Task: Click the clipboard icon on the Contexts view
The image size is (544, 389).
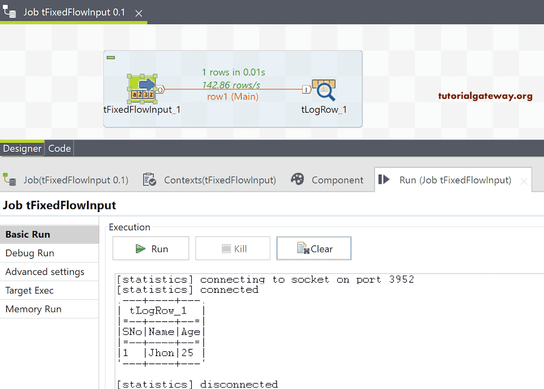Action: (x=149, y=180)
